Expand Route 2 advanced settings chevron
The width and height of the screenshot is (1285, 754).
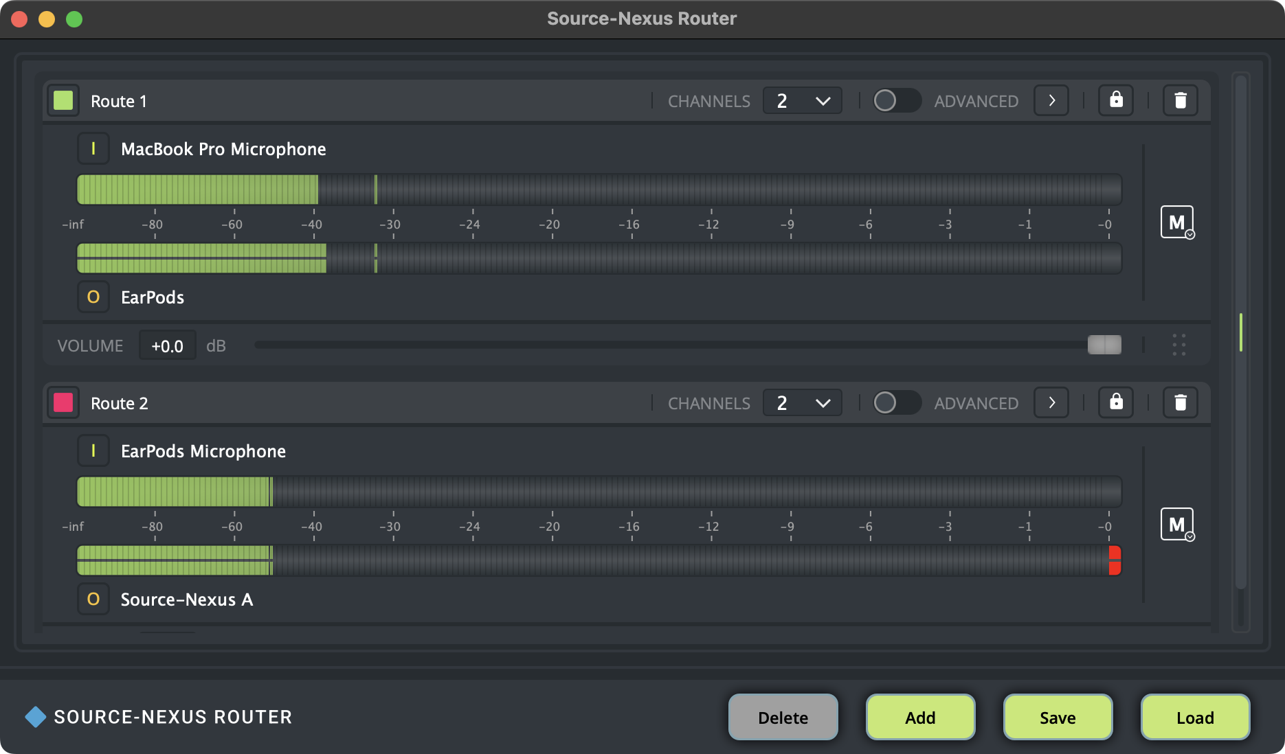[x=1051, y=402]
